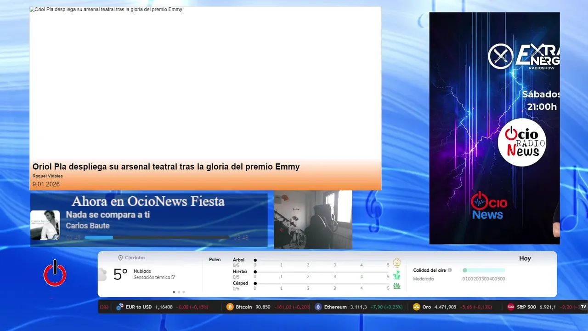Click the TradingView logo on ticker
588x331 pixels.
click(583, 307)
